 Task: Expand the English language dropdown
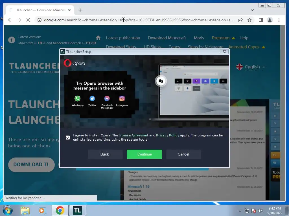click(255, 67)
